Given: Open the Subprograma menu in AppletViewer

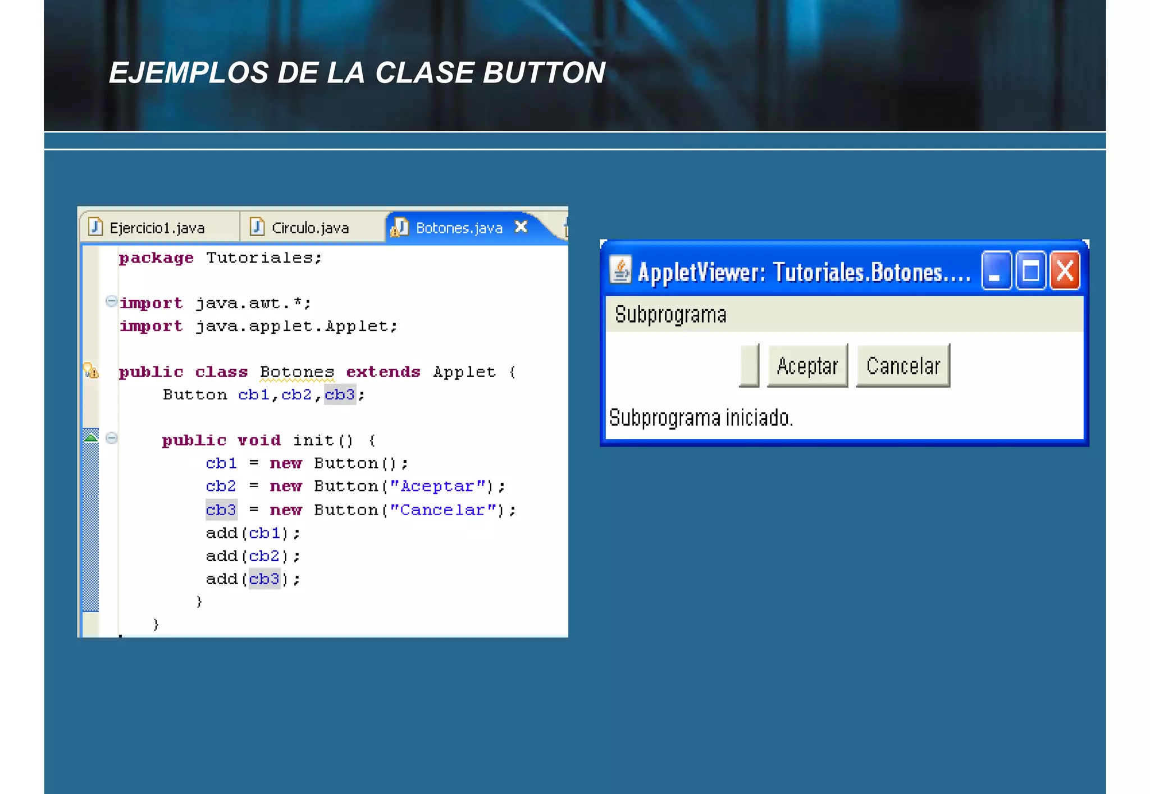Looking at the screenshot, I should coord(670,314).
